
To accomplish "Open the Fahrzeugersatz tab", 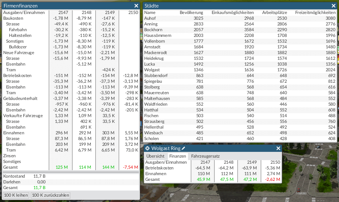I will pos(206,156).
